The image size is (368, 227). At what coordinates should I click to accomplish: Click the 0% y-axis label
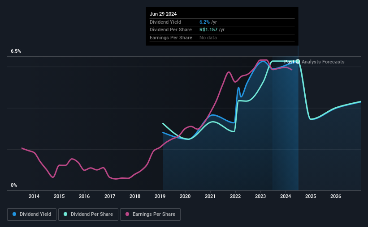[14, 185]
